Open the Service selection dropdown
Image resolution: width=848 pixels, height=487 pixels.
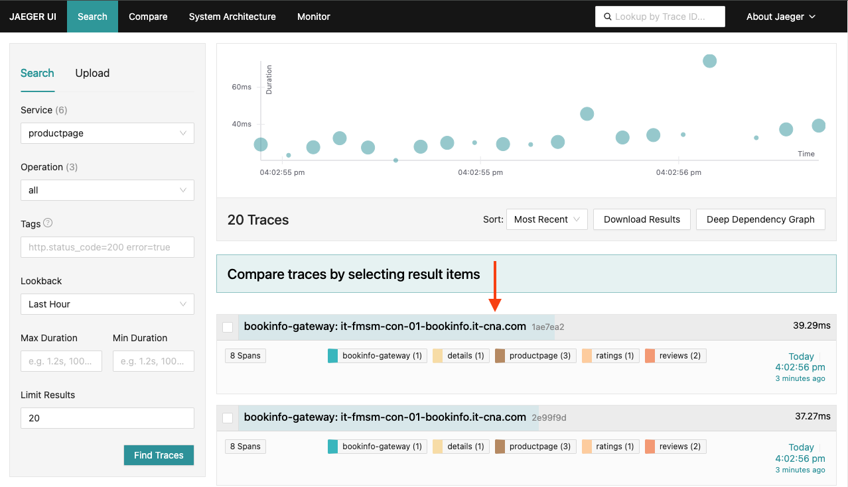tap(107, 133)
